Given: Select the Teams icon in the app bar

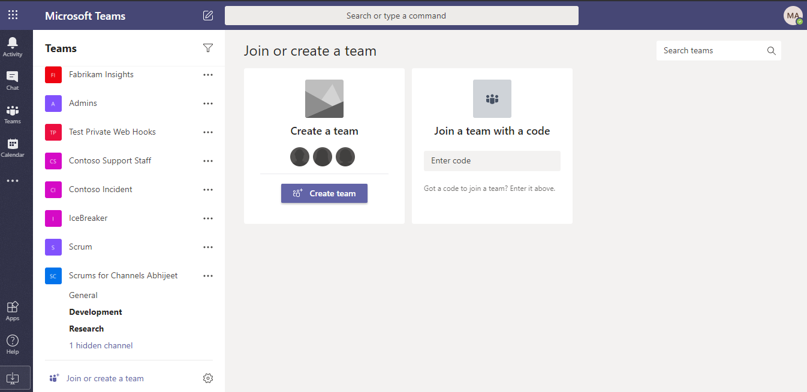Looking at the screenshot, I should coord(13,114).
